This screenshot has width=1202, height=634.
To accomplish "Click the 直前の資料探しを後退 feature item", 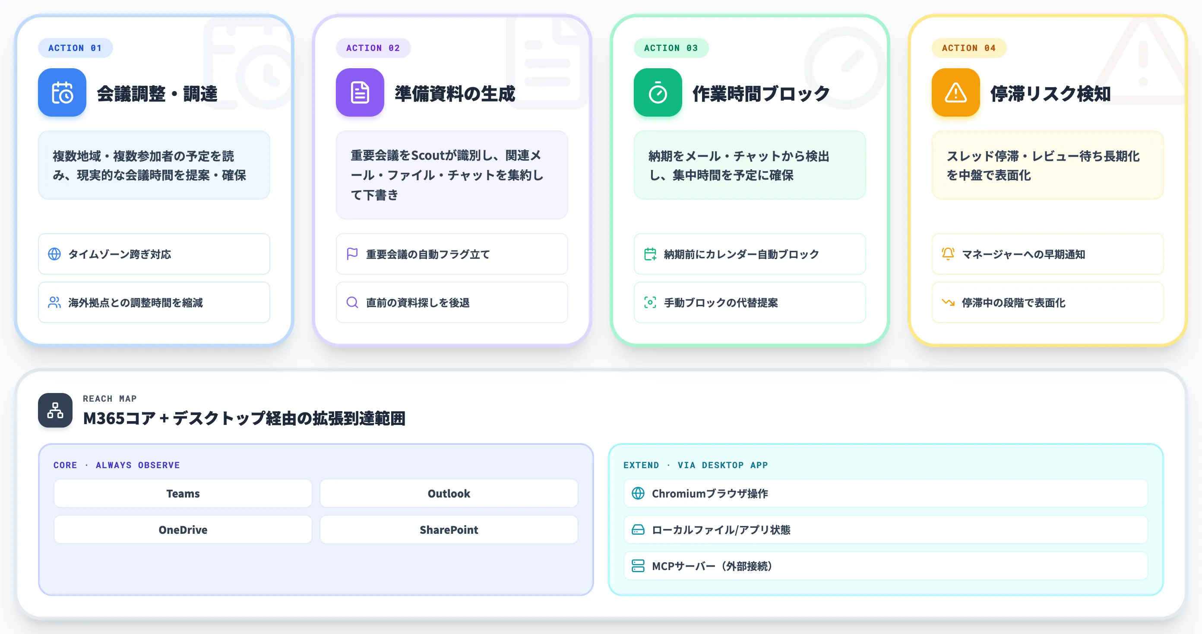I will point(452,302).
